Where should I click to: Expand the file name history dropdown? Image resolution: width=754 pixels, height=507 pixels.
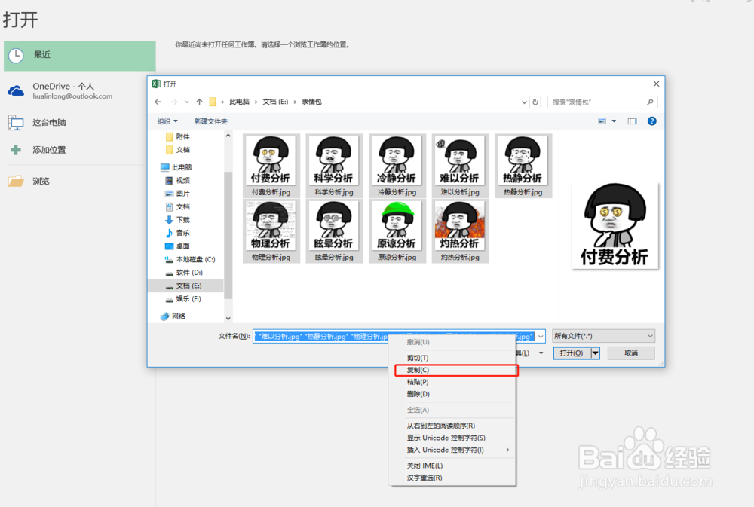click(x=541, y=337)
